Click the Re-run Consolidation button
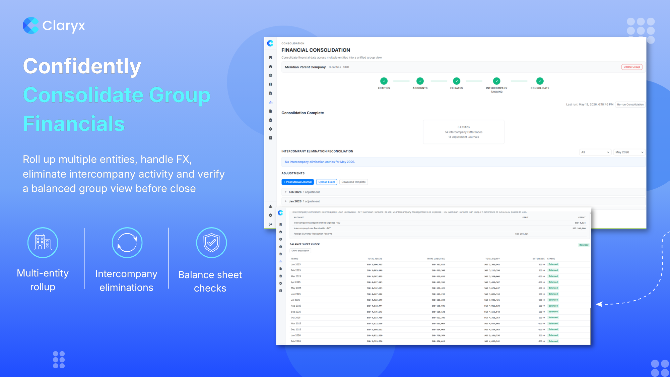The width and height of the screenshot is (670, 377). (630, 105)
